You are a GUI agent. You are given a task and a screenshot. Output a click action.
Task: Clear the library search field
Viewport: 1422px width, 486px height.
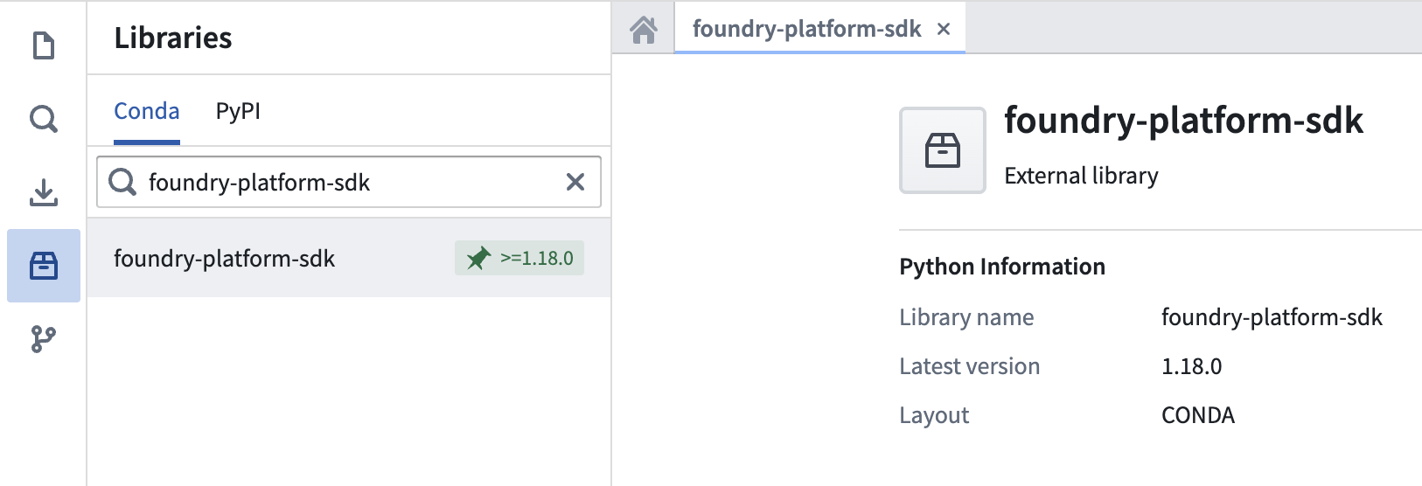click(x=575, y=182)
